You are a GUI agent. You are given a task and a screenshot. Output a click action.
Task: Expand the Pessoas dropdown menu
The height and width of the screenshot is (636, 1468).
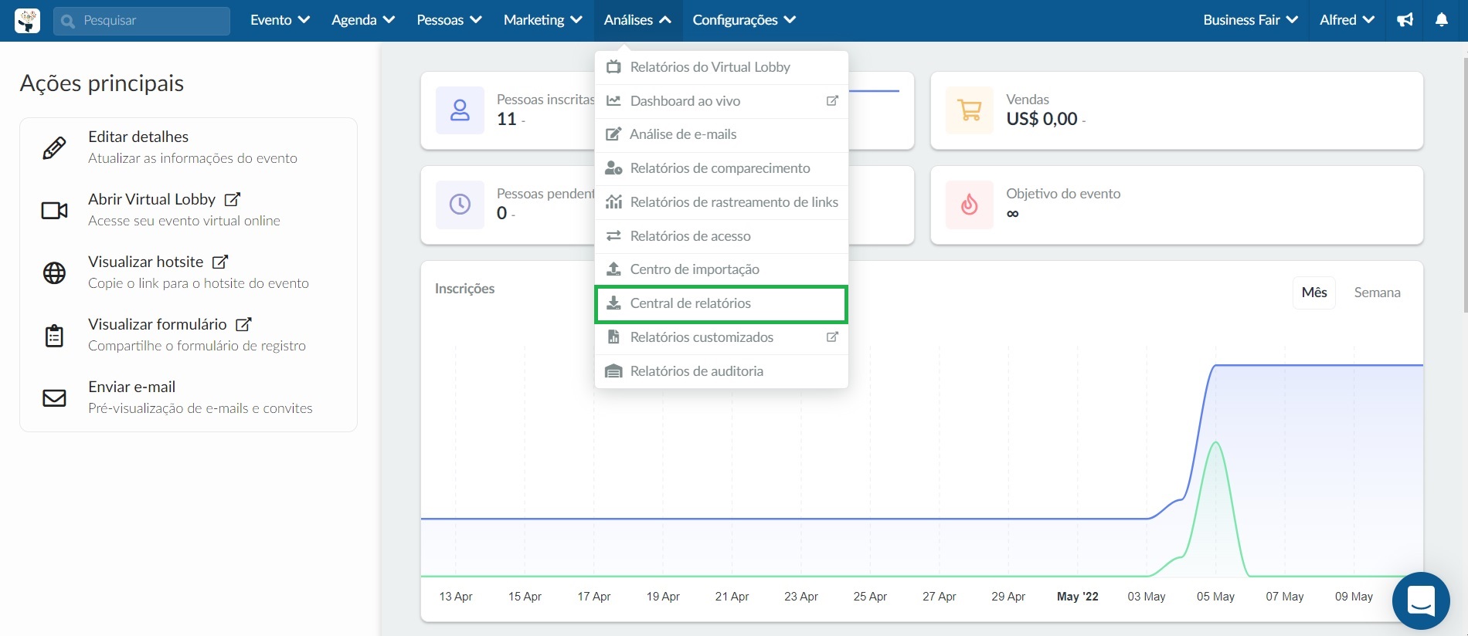[x=449, y=20]
